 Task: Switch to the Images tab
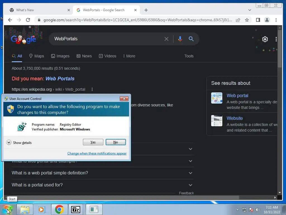point(60,56)
